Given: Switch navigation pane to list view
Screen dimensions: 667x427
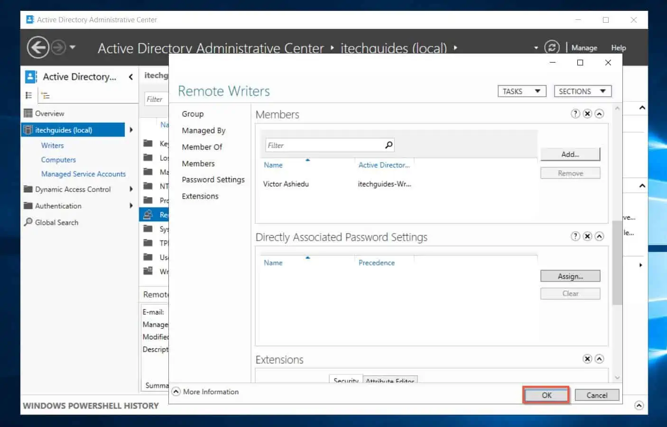Looking at the screenshot, I should tap(28, 95).
